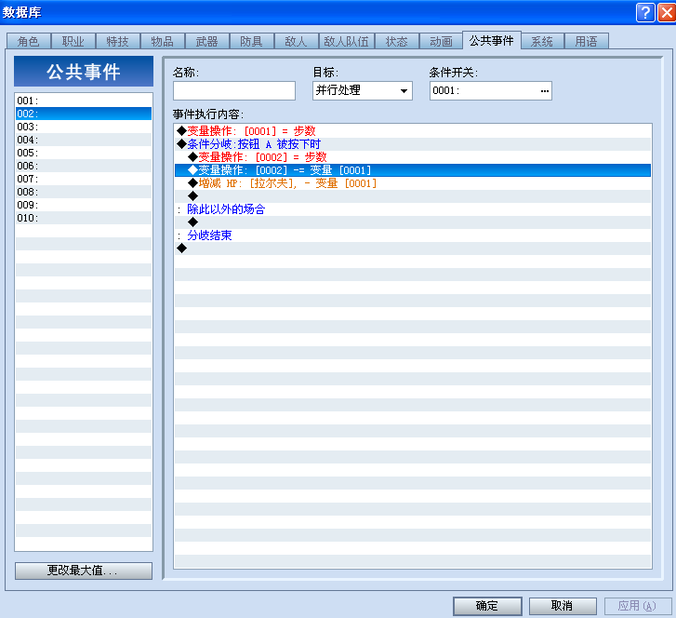676x618 pixels.
Task: Close the 数据库 dialog window
Action: (667, 12)
